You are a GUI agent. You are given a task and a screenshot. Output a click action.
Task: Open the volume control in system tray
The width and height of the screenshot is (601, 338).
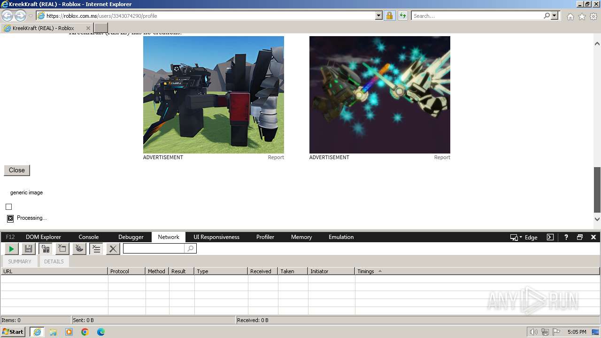(533, 332)
